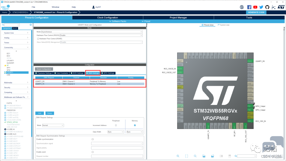Zoom out on the pinout view
The image size is (286, 161).
coord(195,156)
